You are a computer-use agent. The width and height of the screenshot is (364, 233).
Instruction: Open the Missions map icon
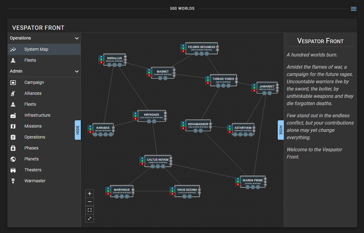pyautogui.click(x=13, y=126)
